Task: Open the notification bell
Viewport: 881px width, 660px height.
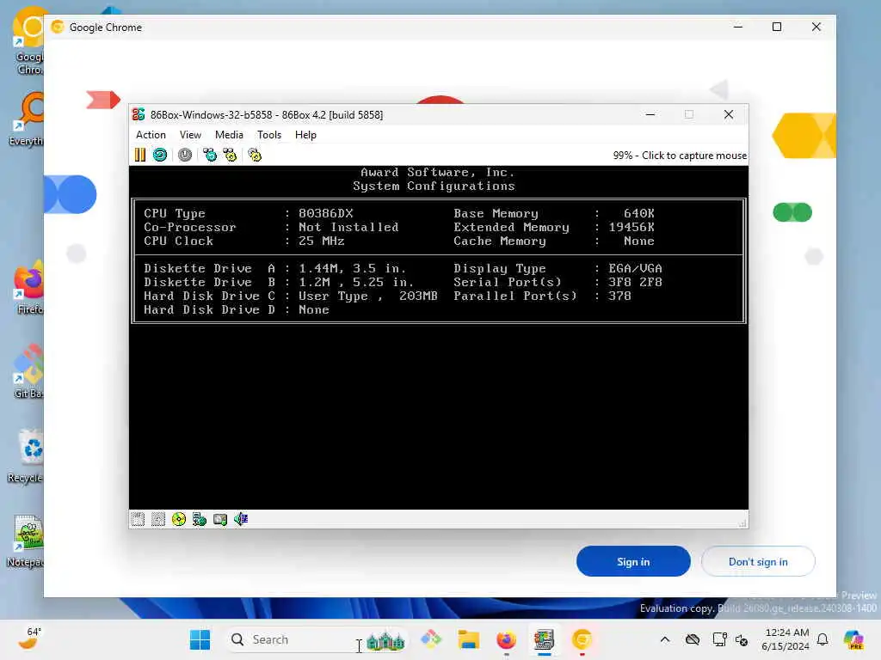Action: pyautogui.click(x=822, y=639)
